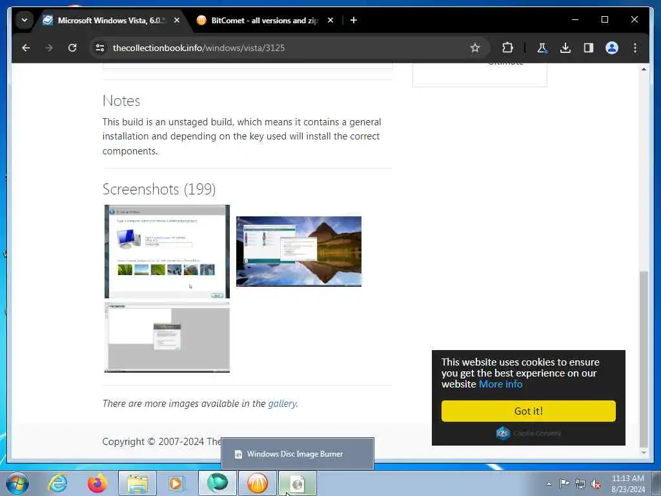The height and width of the screenshot is (496, 661).
Task: Click the Disc Image Burner taskbar icon
Action: click(297, 483)
